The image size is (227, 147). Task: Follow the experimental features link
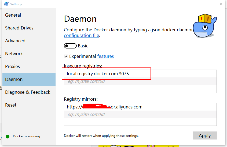[105, 56]
